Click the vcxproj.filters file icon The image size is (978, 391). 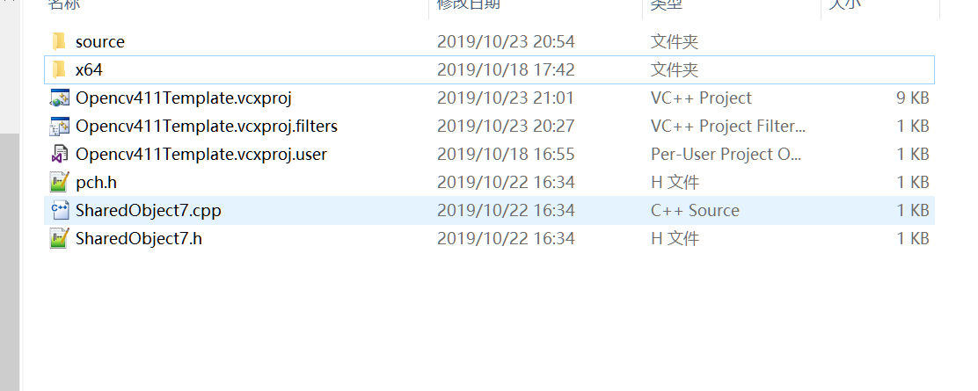click(x=59, y=126)
